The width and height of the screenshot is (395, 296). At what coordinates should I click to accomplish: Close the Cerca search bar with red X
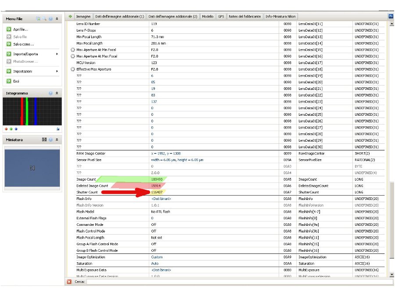coord(69,282)
